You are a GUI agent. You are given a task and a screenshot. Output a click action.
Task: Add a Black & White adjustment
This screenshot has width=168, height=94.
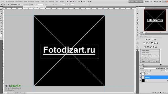(152, 43)
